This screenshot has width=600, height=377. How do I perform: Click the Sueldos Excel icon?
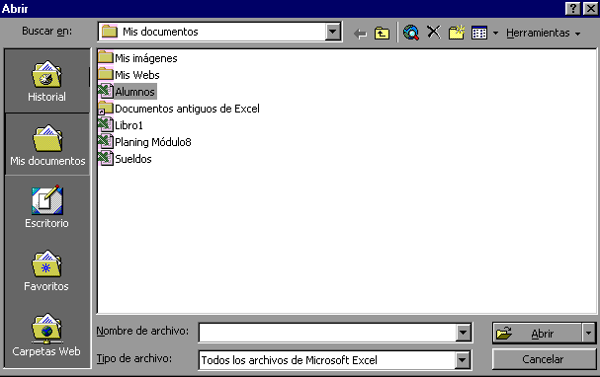coord(106,159)
